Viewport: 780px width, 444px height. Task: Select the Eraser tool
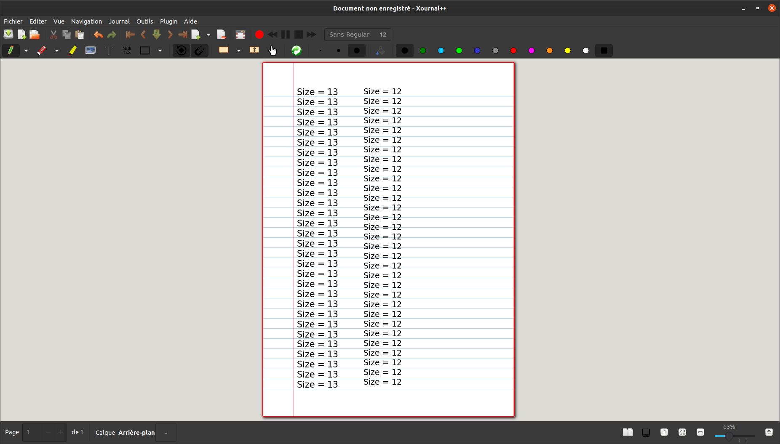coord(42,50)
